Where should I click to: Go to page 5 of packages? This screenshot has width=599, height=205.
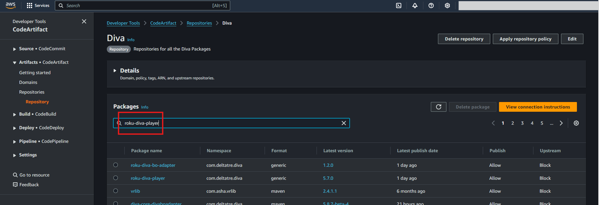click(542, 123)
